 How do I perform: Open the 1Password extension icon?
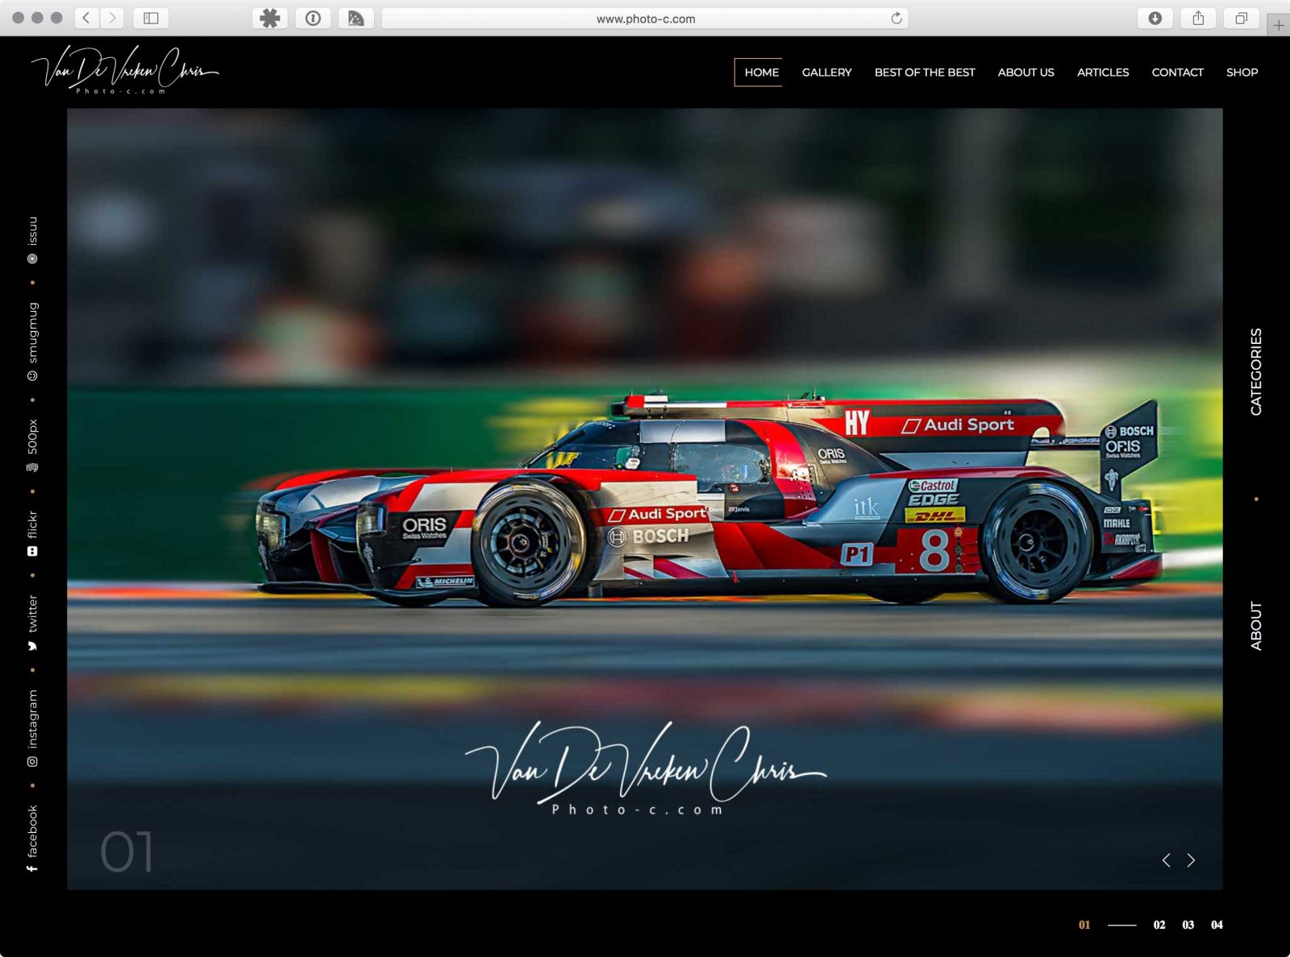[313, 18]
